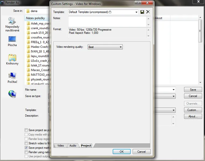205x161 pixels.
Task: Switch to the Video tab
Action: (60, 146)
